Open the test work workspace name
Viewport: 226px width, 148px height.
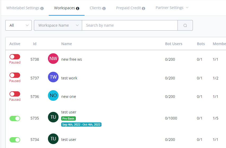(69, 78)
